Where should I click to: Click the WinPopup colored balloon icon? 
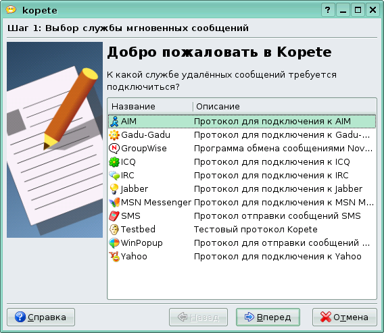(114, 243)
